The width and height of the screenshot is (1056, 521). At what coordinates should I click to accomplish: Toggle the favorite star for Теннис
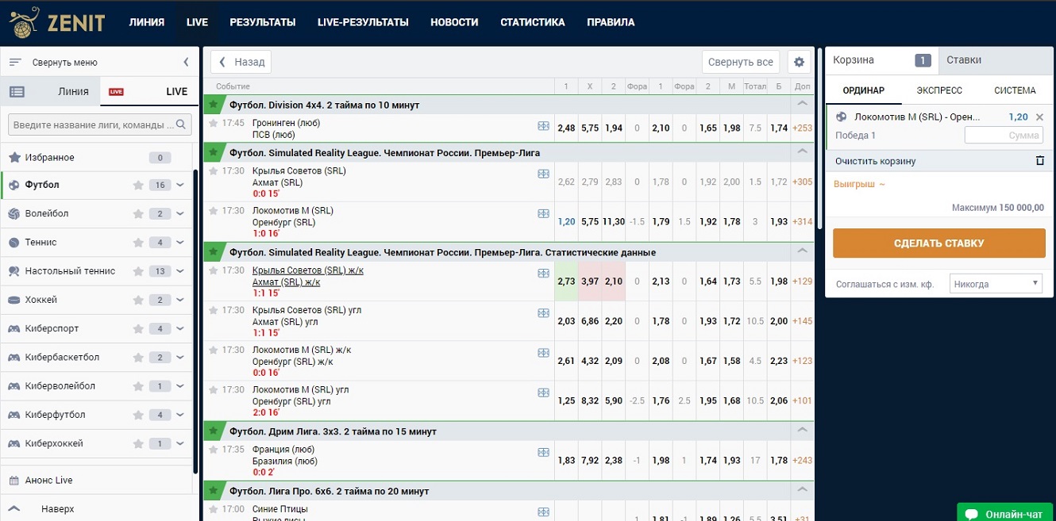pos(138,243)
